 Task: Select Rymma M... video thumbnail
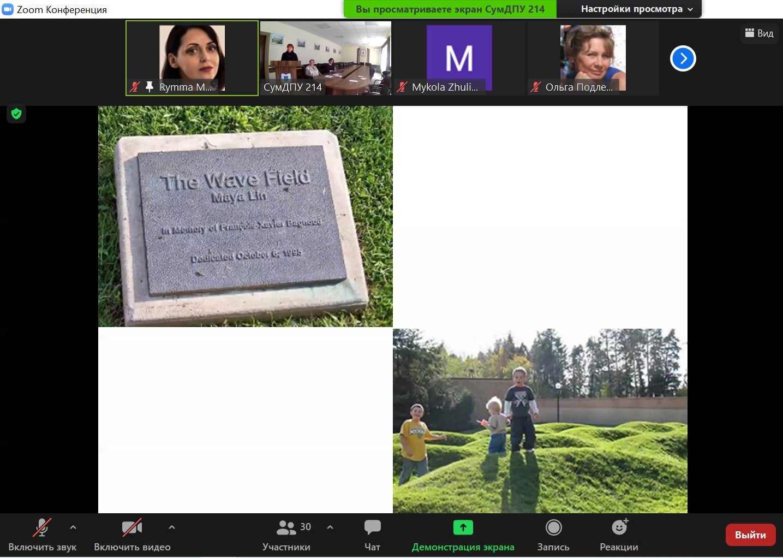point(192,58)
